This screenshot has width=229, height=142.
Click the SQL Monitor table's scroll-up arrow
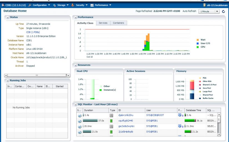pos(219,114)
